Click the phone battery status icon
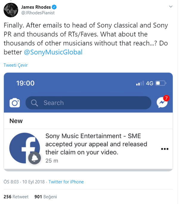 [x=160, y=83]
